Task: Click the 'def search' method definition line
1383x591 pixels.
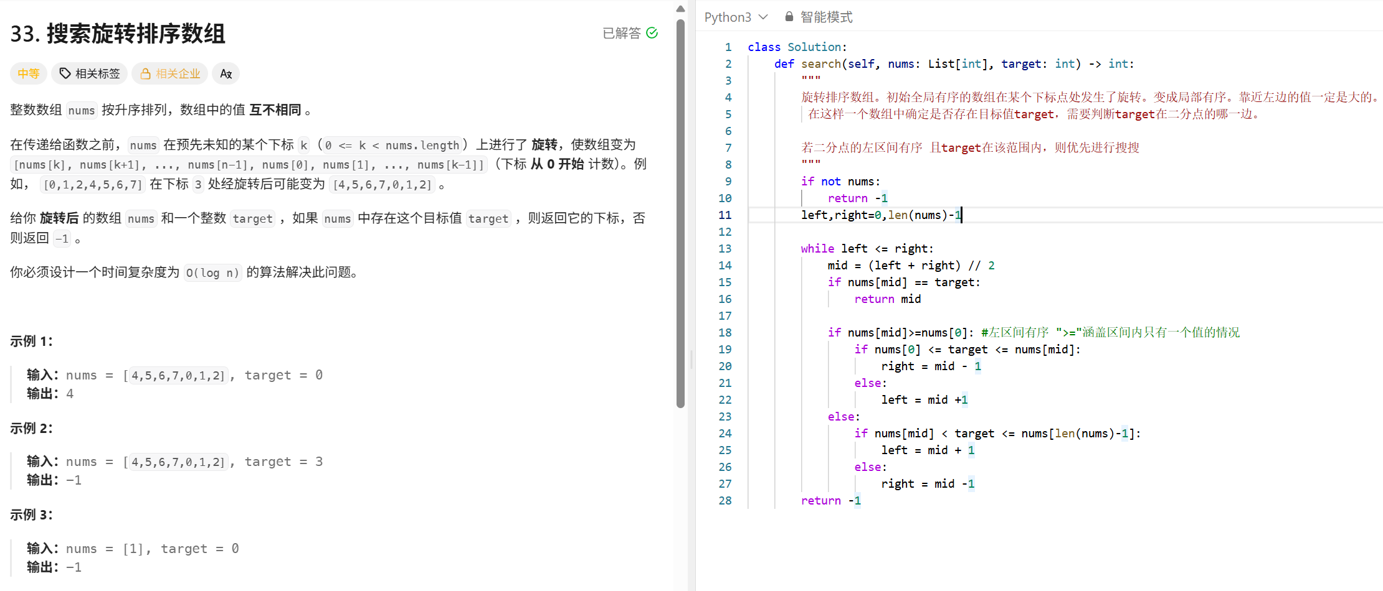Action: pyautogui.click(x=954, y=63)
